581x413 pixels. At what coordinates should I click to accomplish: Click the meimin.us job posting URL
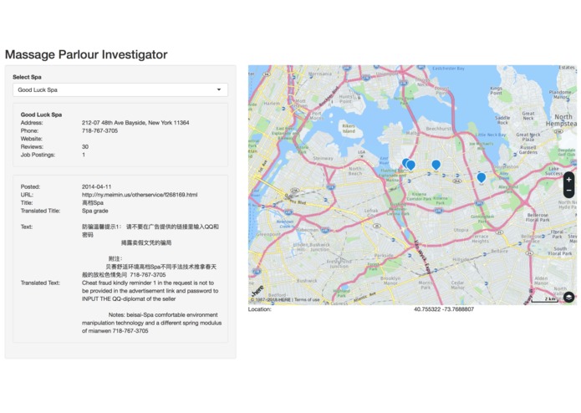pyautogui.click(x=140, y=195)
